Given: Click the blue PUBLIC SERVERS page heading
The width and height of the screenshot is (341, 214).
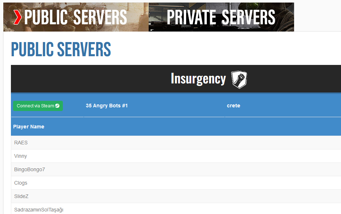Looking at the screenshot, I should coord(61,50).
